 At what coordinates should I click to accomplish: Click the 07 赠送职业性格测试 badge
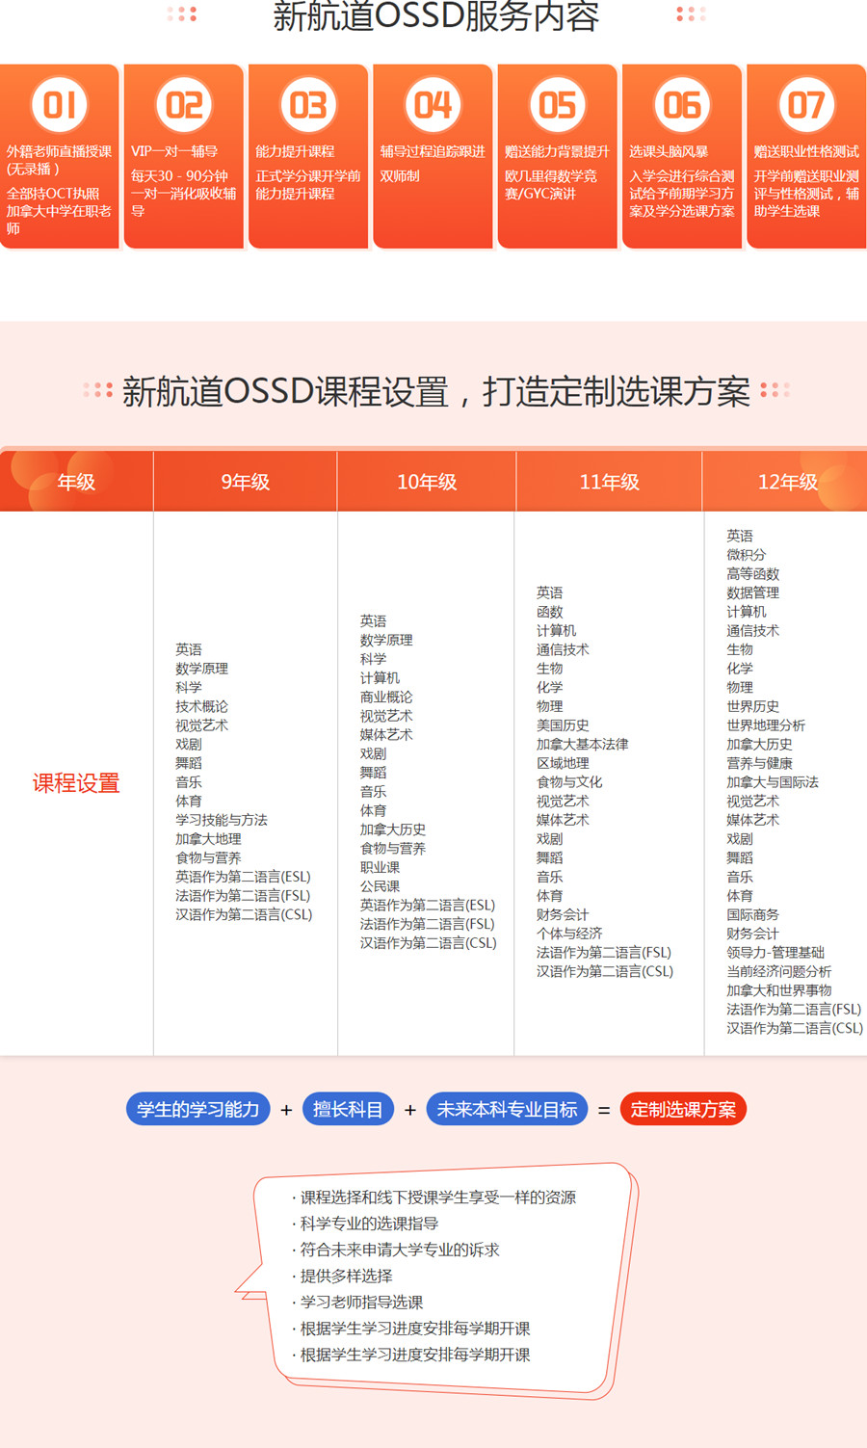click(806, 104)
